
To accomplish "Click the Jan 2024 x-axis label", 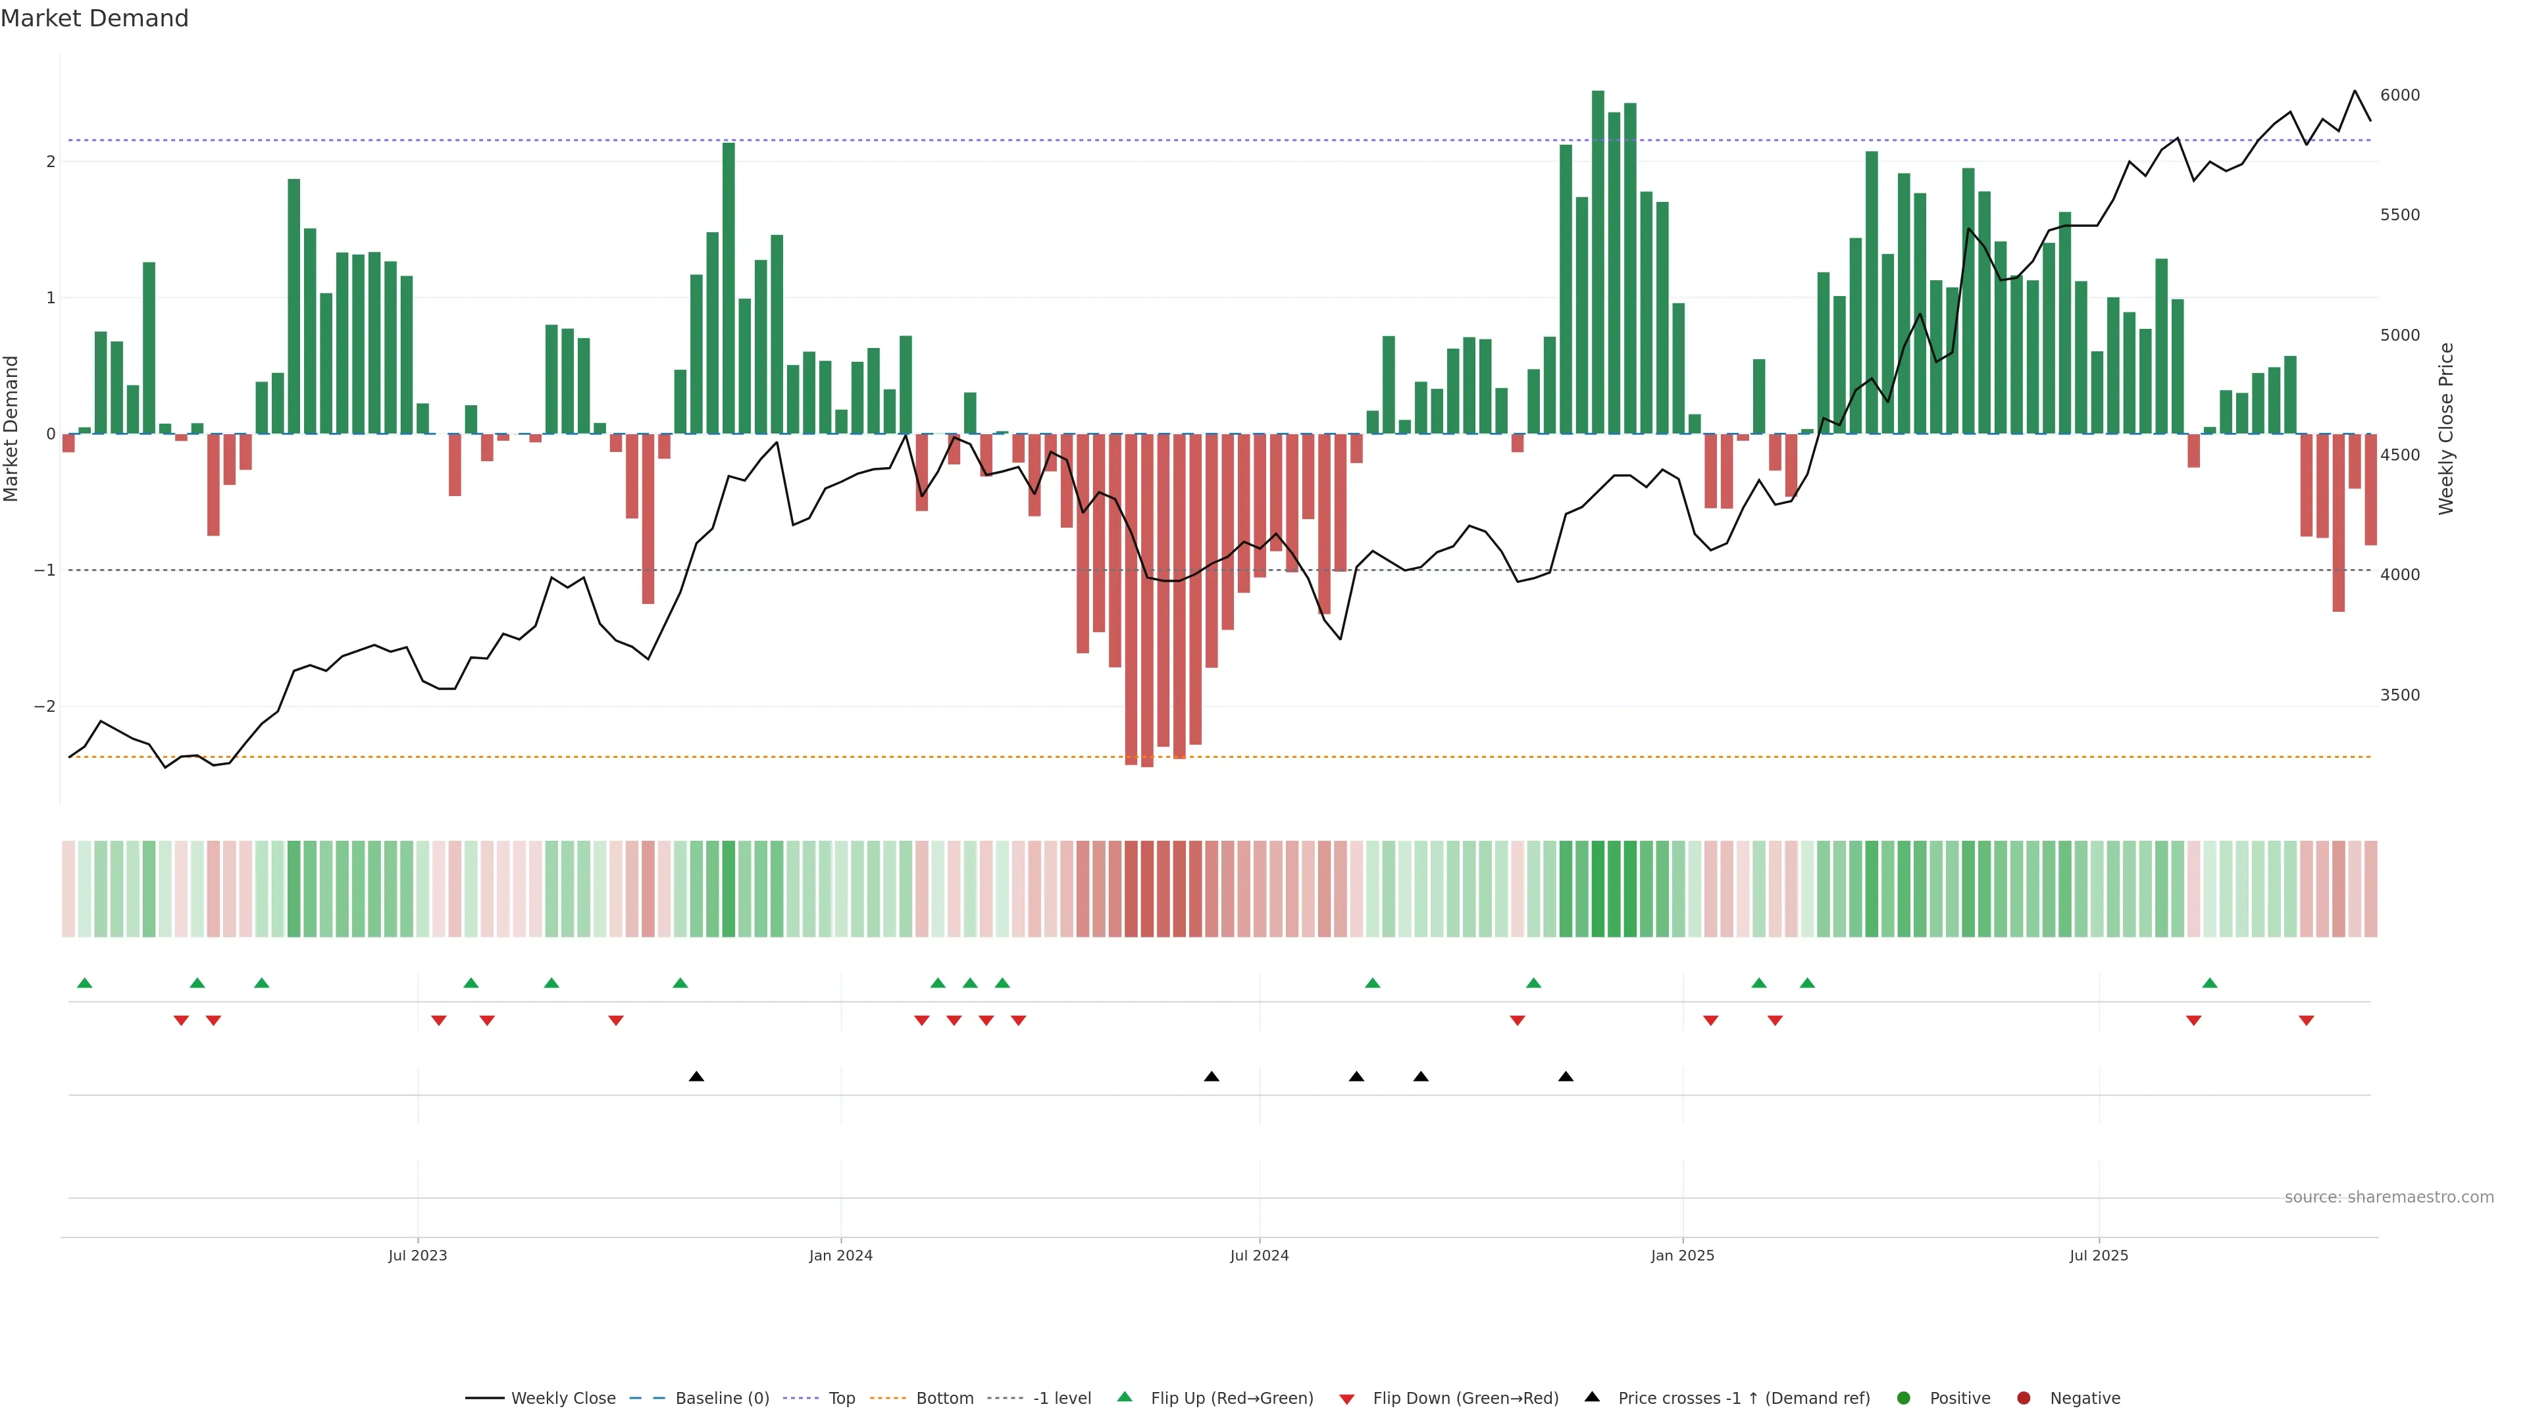I will pos(841,1255).
